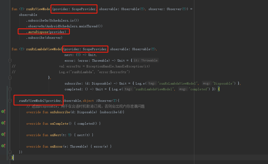
Task: Click the highlighted opening brace ending the completed line
Action: click(x=219, y=89)
